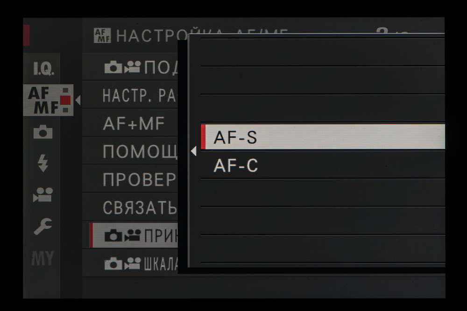Click the AF MF header icon
The image size is (467, 311).
point(102,36)
